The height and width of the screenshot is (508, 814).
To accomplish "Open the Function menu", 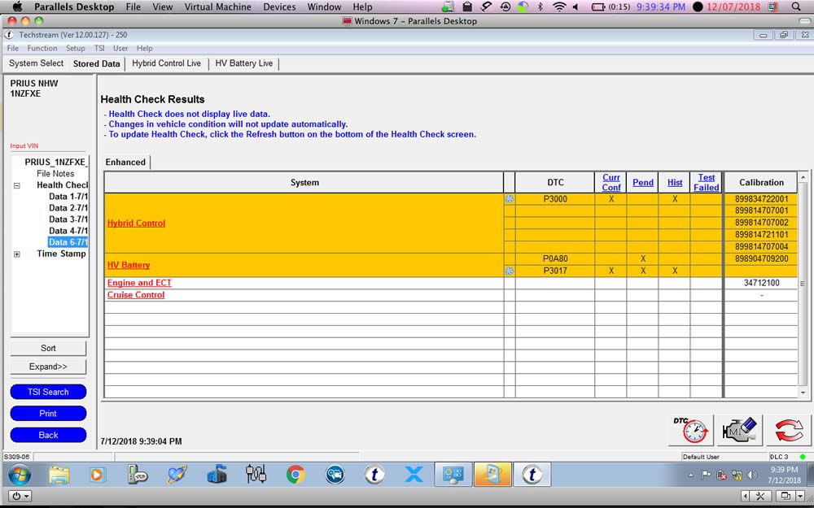I will 42,48.
